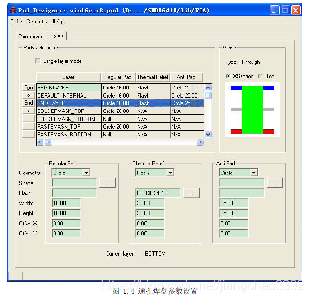Open Anti Pad Circle geometry dropdown
This screenshot has width=309, height=297.
[254, 173]
